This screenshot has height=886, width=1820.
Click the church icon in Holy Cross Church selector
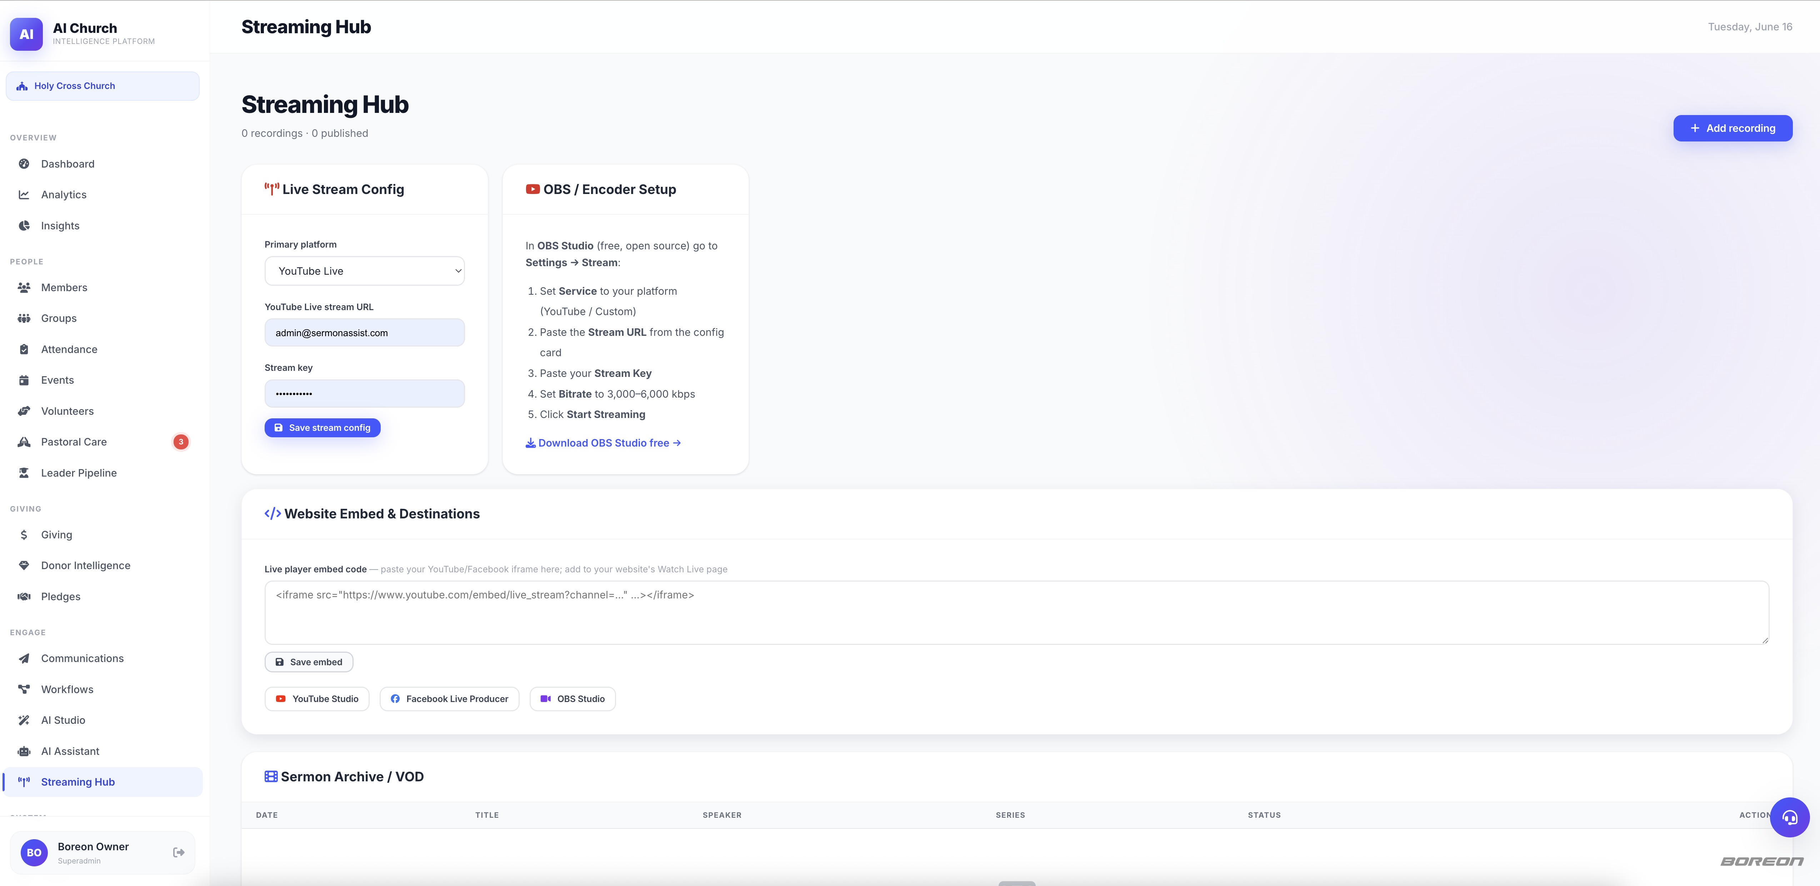[22, 85]
